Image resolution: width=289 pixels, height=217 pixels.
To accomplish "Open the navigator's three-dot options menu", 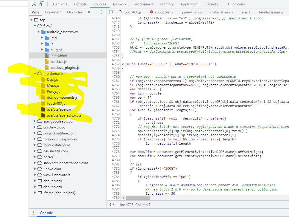I will (102, 12).
